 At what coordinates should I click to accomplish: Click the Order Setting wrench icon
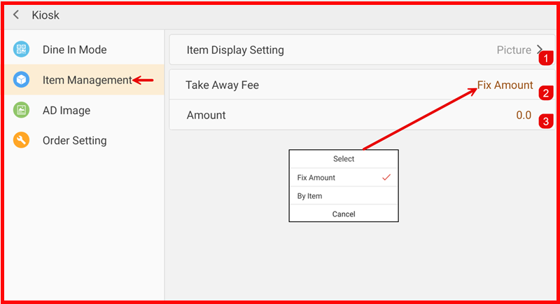click(22, 140)
